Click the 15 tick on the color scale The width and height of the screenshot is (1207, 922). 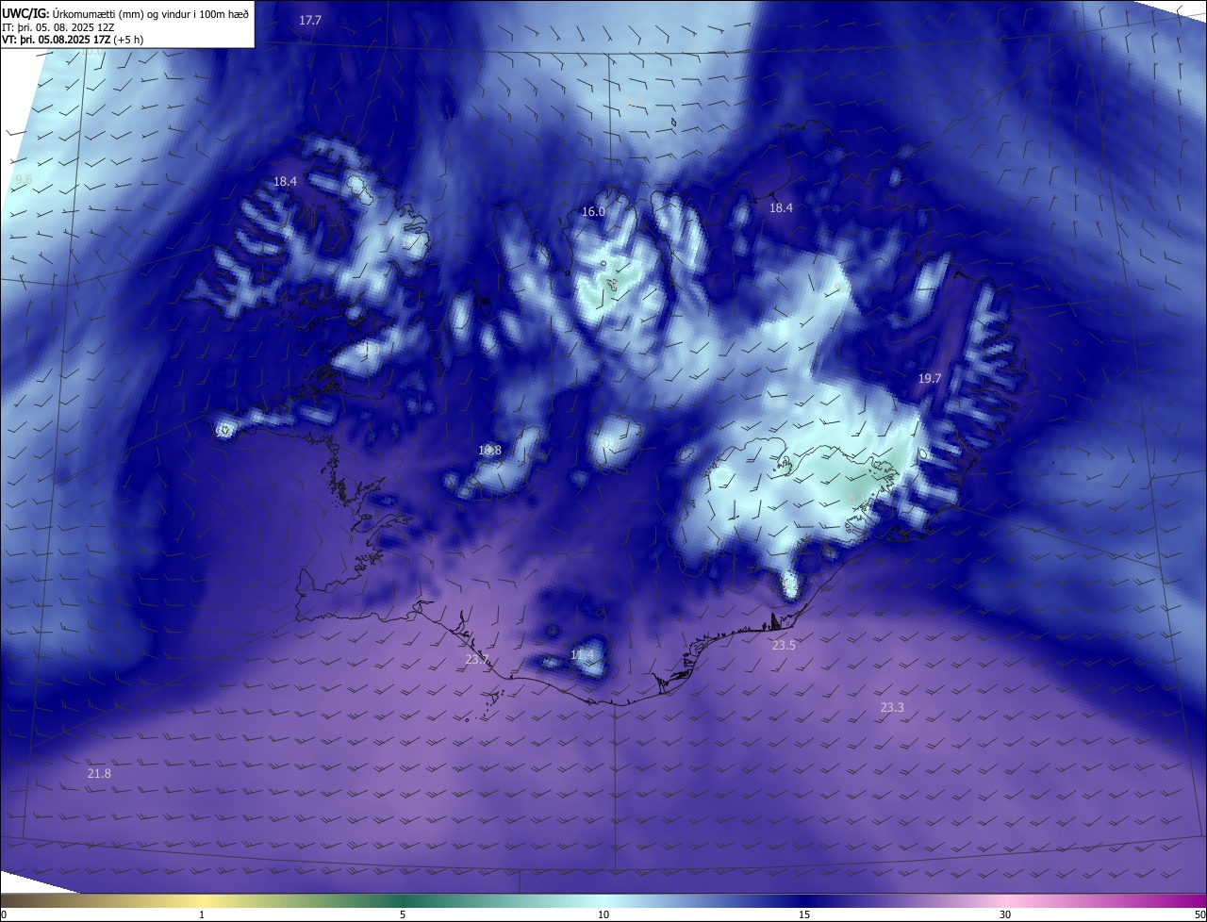(x=804, y=914)
